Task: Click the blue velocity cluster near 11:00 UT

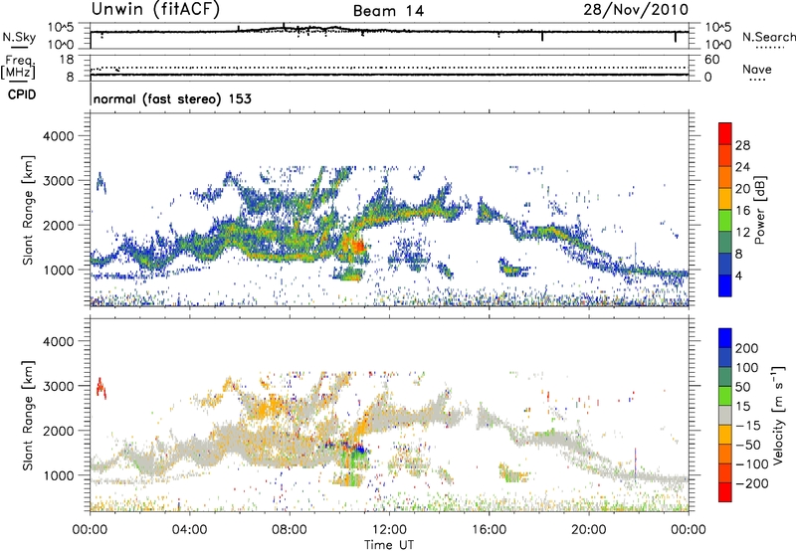Action: [358, 449]
